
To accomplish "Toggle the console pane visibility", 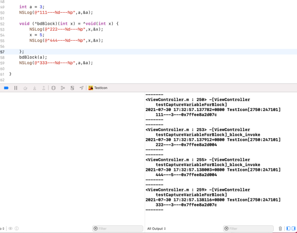I will click(x=294, y=229).
